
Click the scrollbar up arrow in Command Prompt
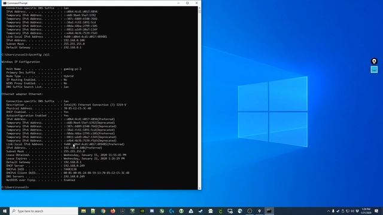pos(199,8)
